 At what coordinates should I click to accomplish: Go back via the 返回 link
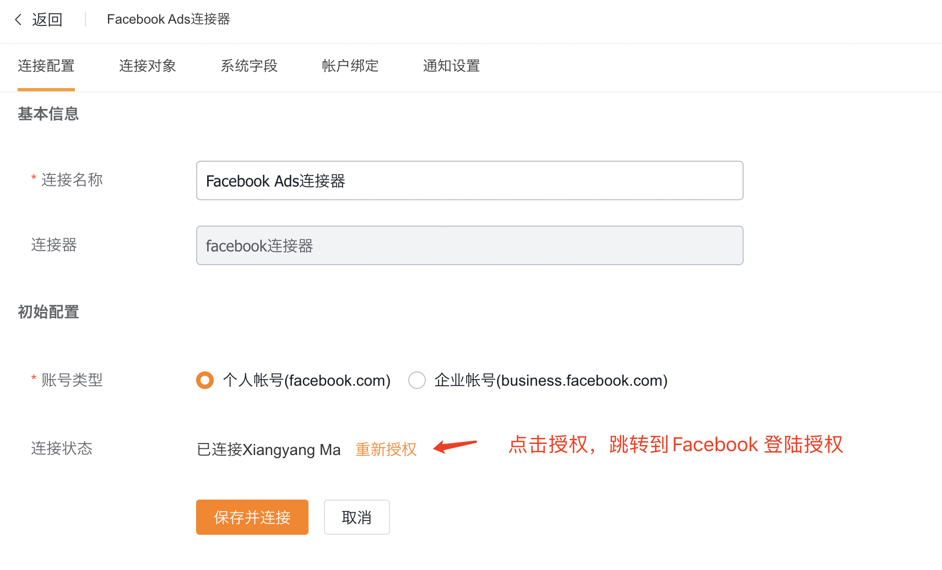pos(47,20)
